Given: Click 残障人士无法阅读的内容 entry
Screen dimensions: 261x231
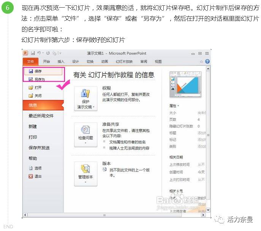Looking at the screenshot, I should click(x=129, y=148).
